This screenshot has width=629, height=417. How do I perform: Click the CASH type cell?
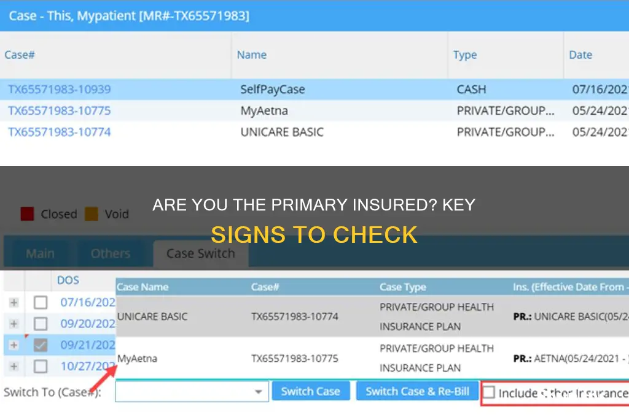tap(471, 90)
